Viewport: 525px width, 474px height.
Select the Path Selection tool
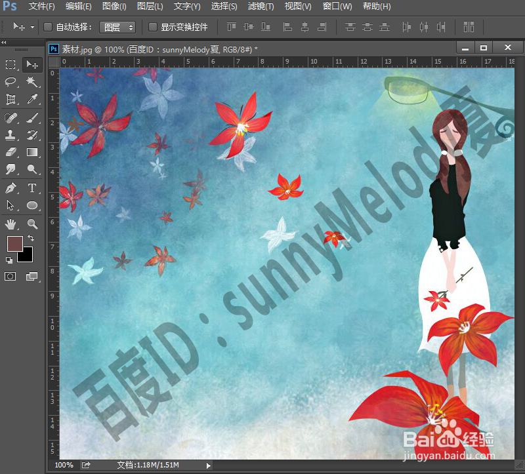[10, 205]
